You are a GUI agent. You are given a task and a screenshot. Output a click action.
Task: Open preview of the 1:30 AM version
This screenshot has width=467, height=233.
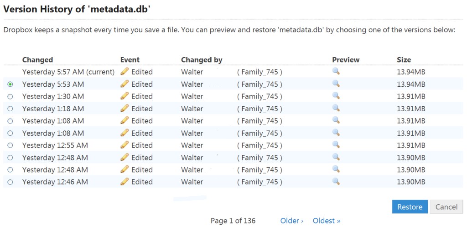pos(336,96)
